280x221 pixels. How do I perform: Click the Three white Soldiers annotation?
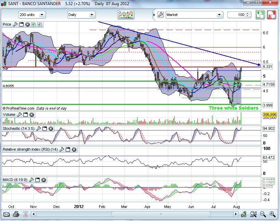(234, 108)
